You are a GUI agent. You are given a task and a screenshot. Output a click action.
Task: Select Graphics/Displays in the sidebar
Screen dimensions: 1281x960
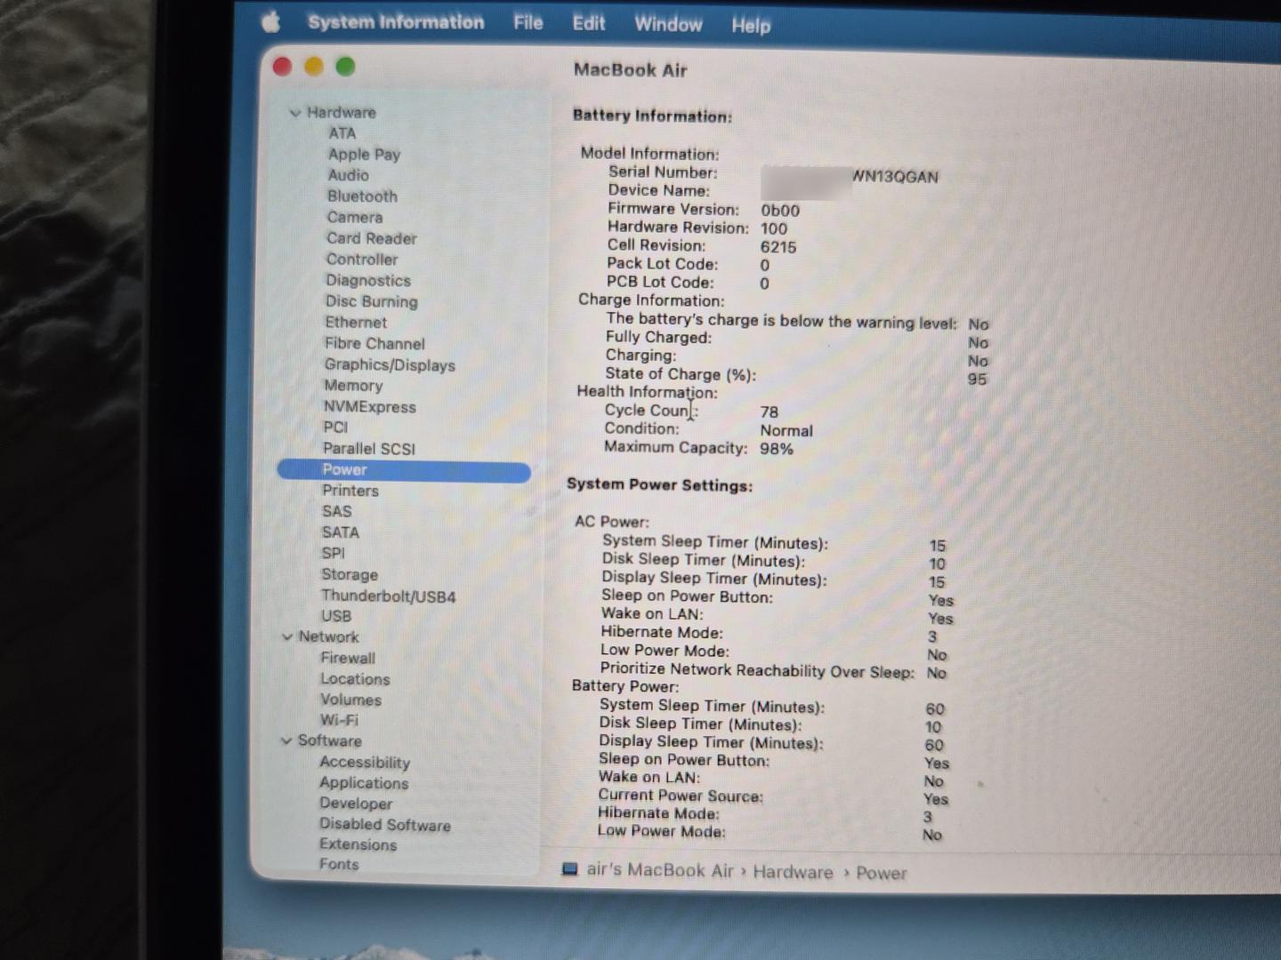(x=390, y=365)
